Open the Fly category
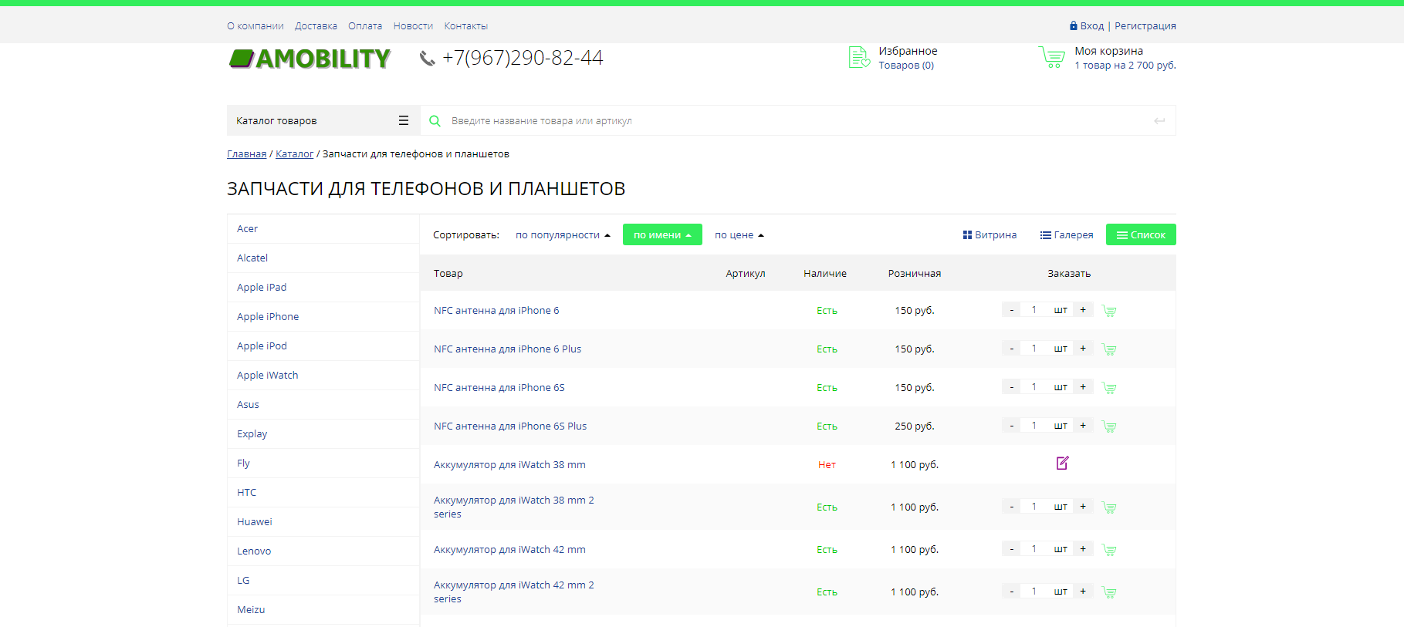The image size is (1404, 627). click(x=323, y=464)
